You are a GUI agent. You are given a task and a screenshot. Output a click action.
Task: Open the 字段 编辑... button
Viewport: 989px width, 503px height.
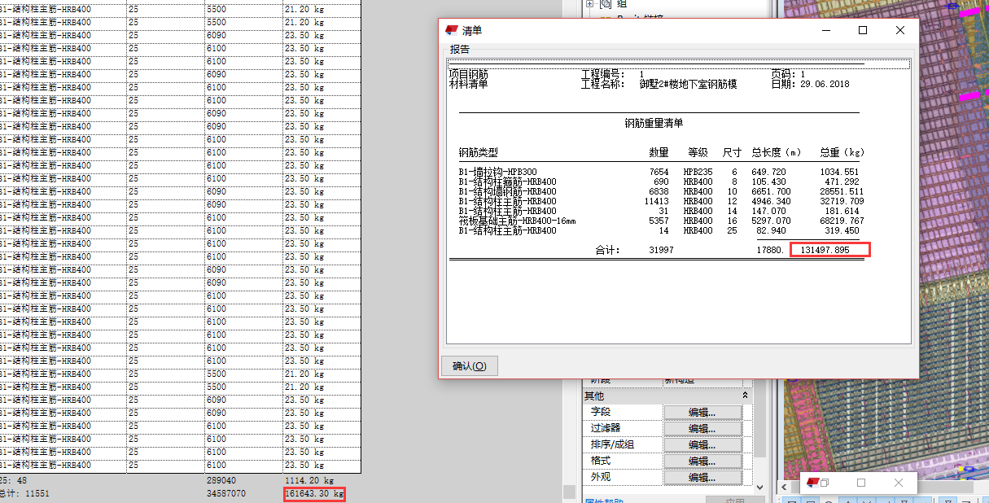(702, 413)
